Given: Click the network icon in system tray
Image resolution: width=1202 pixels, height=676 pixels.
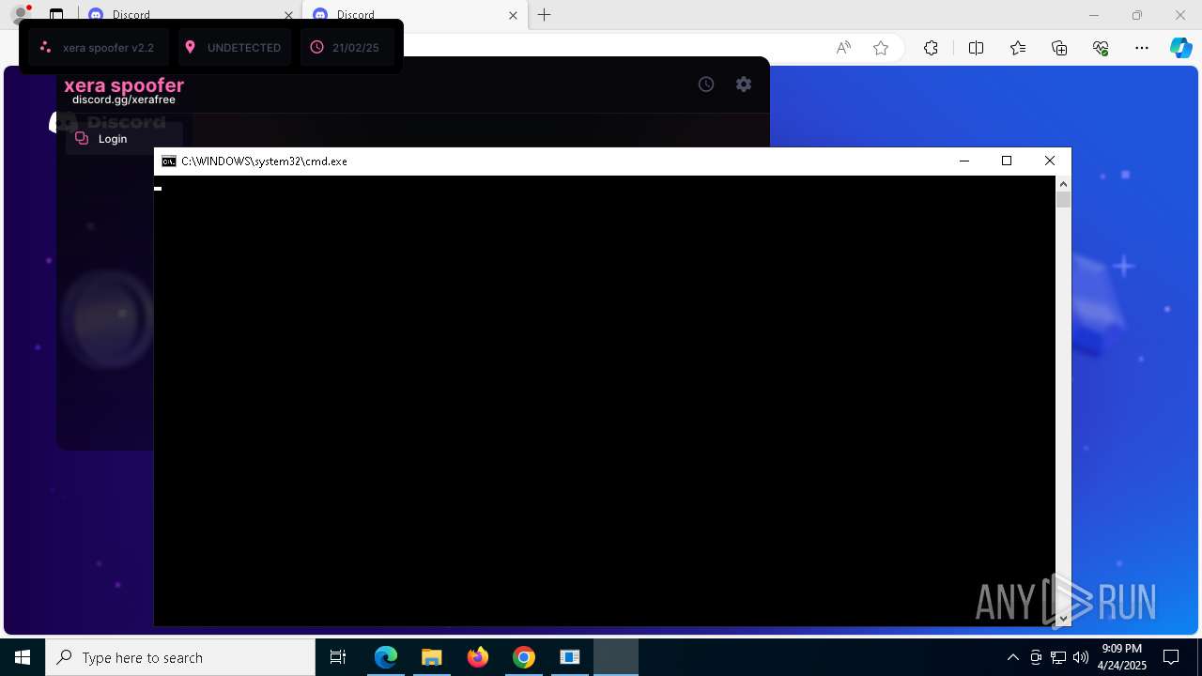Looking at the screenshot, I should click(1058, 657).
